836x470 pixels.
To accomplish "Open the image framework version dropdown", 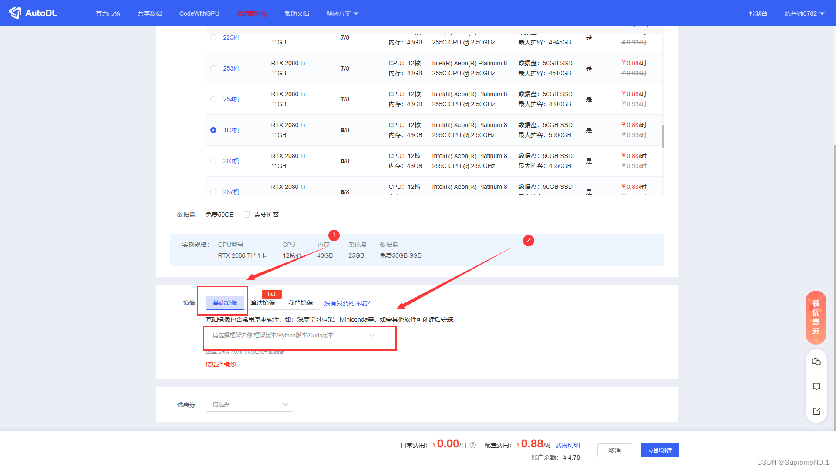I will click(x=293, y=336).
